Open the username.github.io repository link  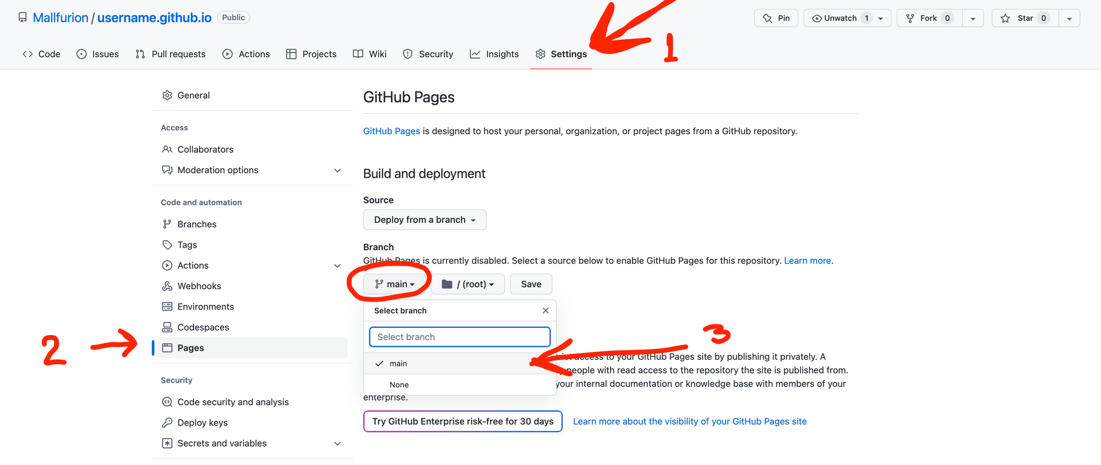coord(154,18)
